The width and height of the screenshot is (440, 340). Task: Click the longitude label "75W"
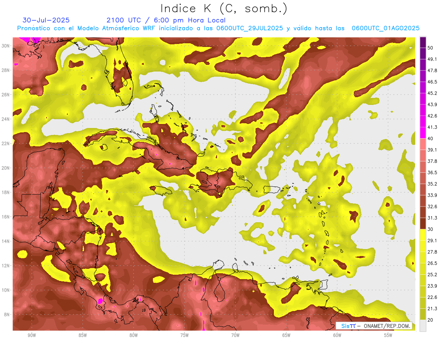click(184, 336)
